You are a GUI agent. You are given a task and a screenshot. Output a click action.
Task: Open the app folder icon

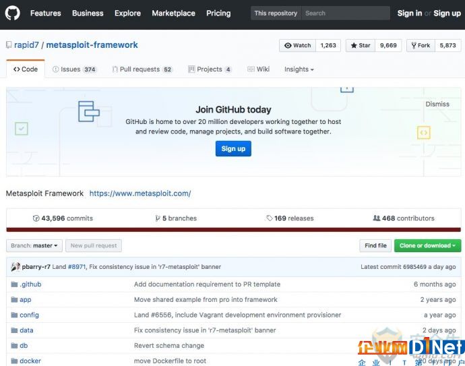click(x=14, y=299)
